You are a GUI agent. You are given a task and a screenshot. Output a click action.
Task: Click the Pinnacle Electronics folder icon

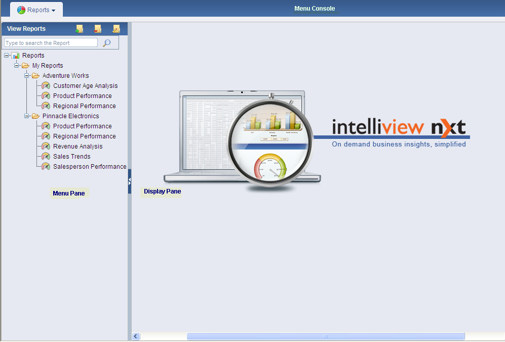(x=35, y=116)
